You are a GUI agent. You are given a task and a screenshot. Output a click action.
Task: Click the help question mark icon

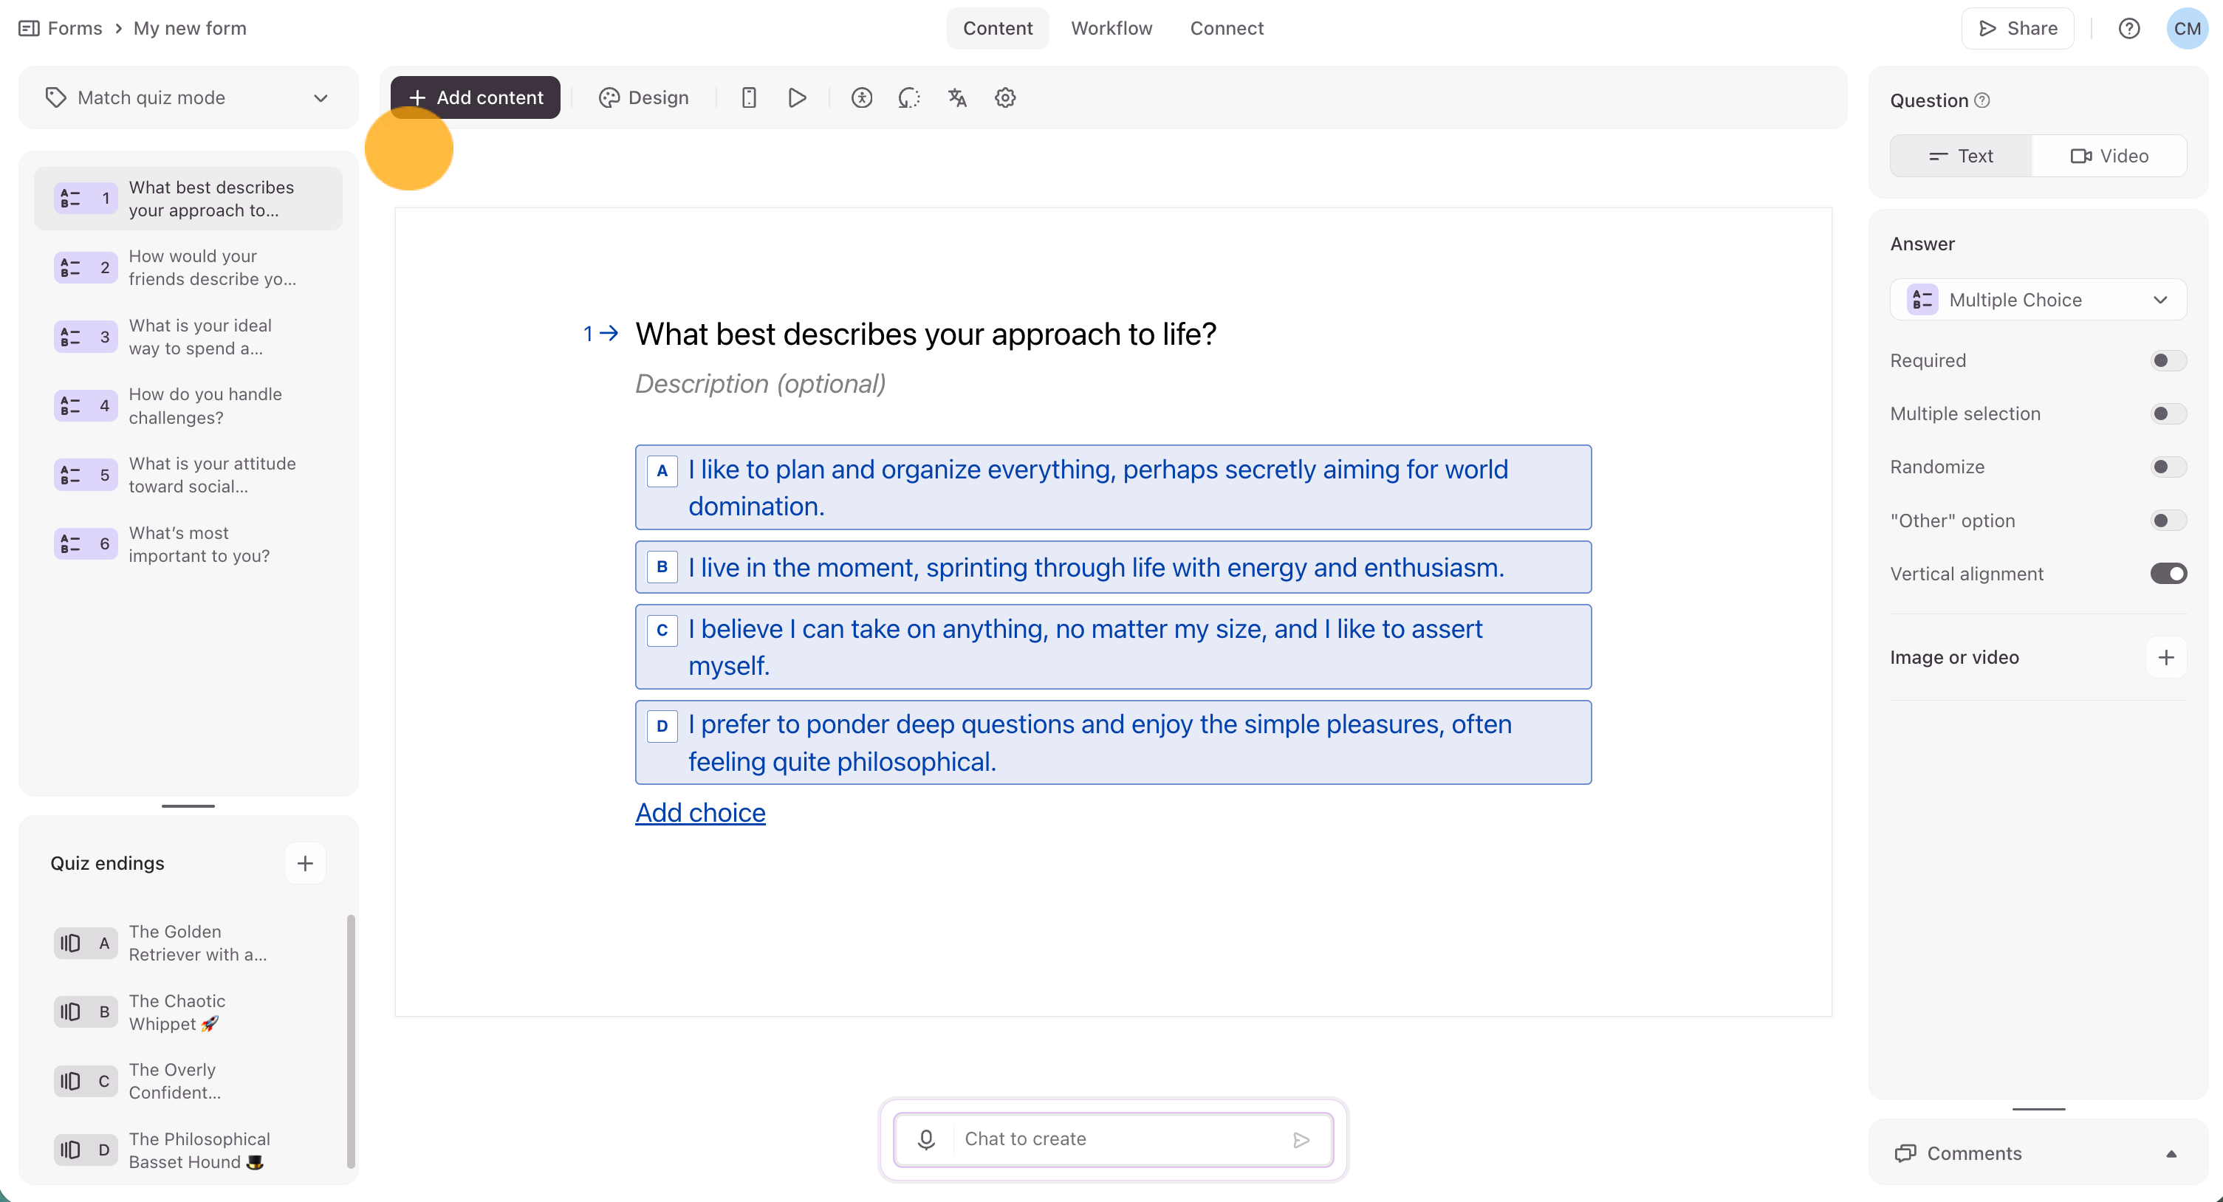(x=2129, y=29)
